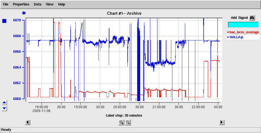Screen dimensions: 261x133
Task: Click the 2009-11-06 date label
Action: tap(41, 111)
